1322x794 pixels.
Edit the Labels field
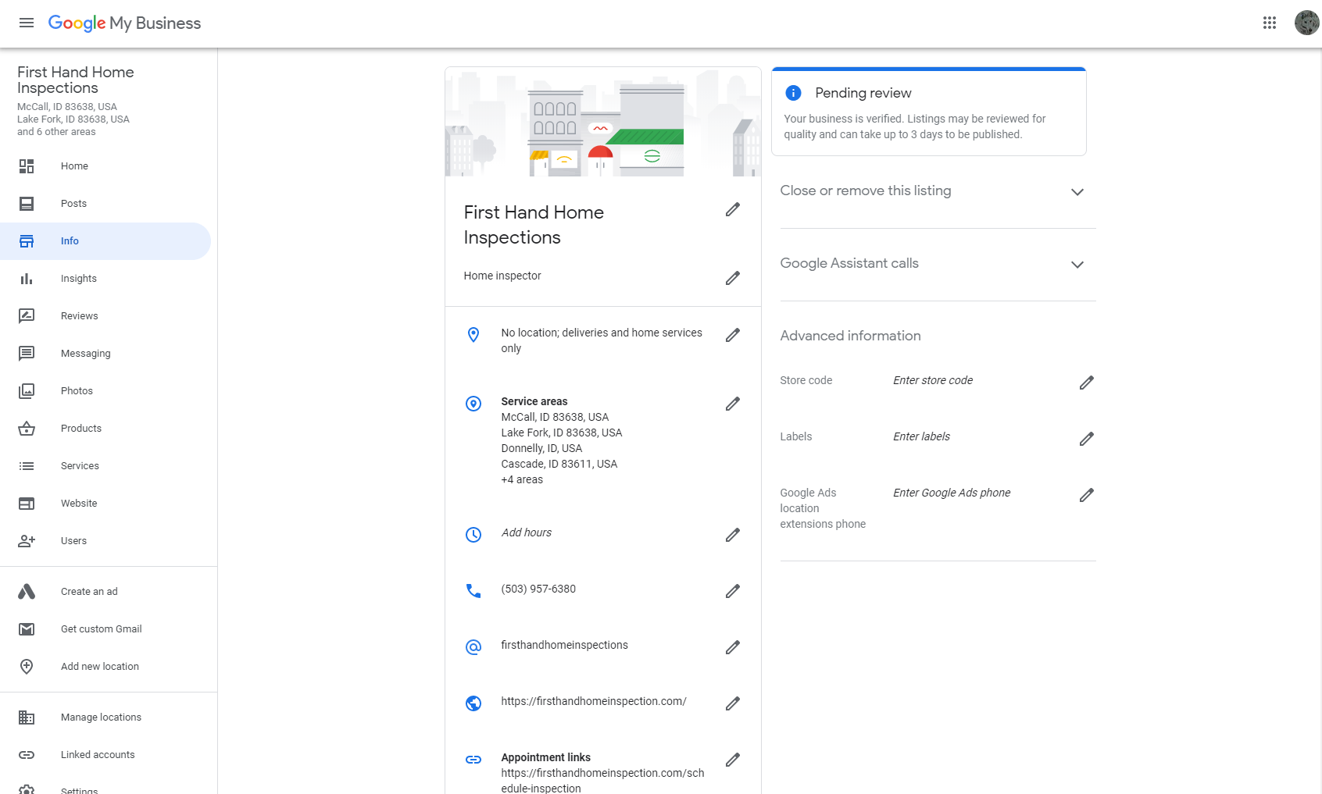point(1086,439)
